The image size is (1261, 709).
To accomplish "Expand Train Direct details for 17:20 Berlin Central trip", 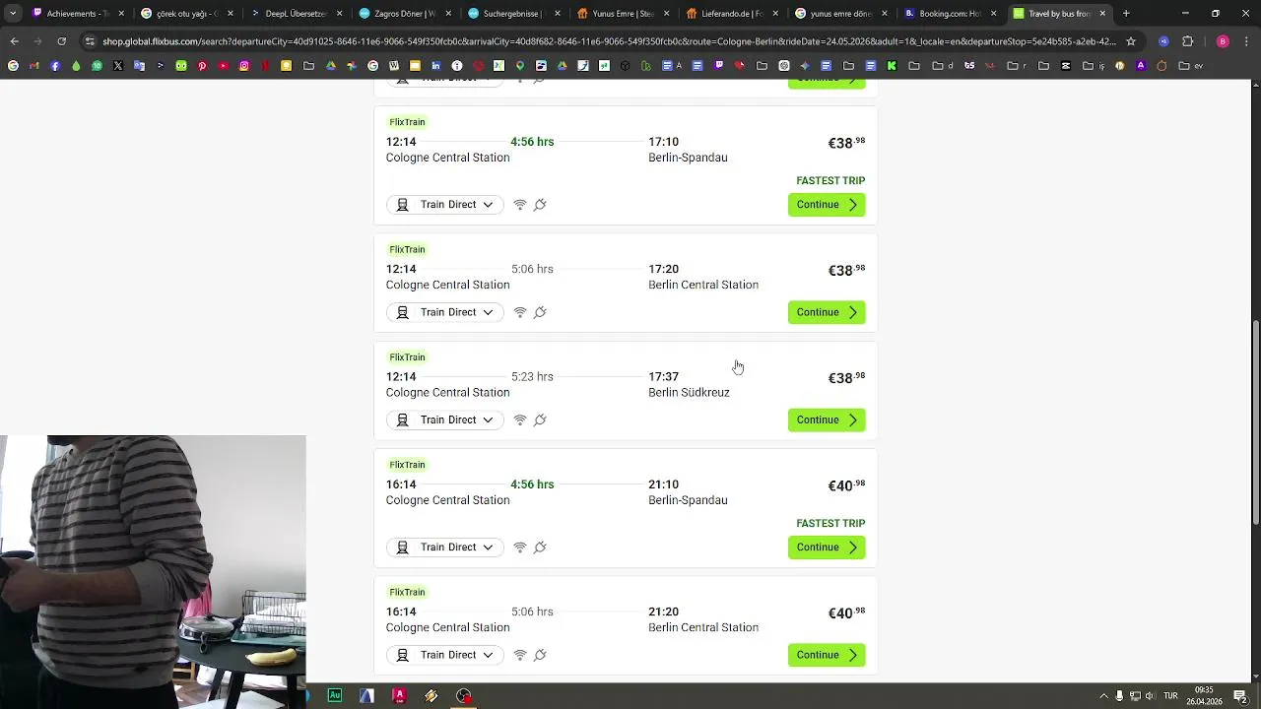I will 445,312.
